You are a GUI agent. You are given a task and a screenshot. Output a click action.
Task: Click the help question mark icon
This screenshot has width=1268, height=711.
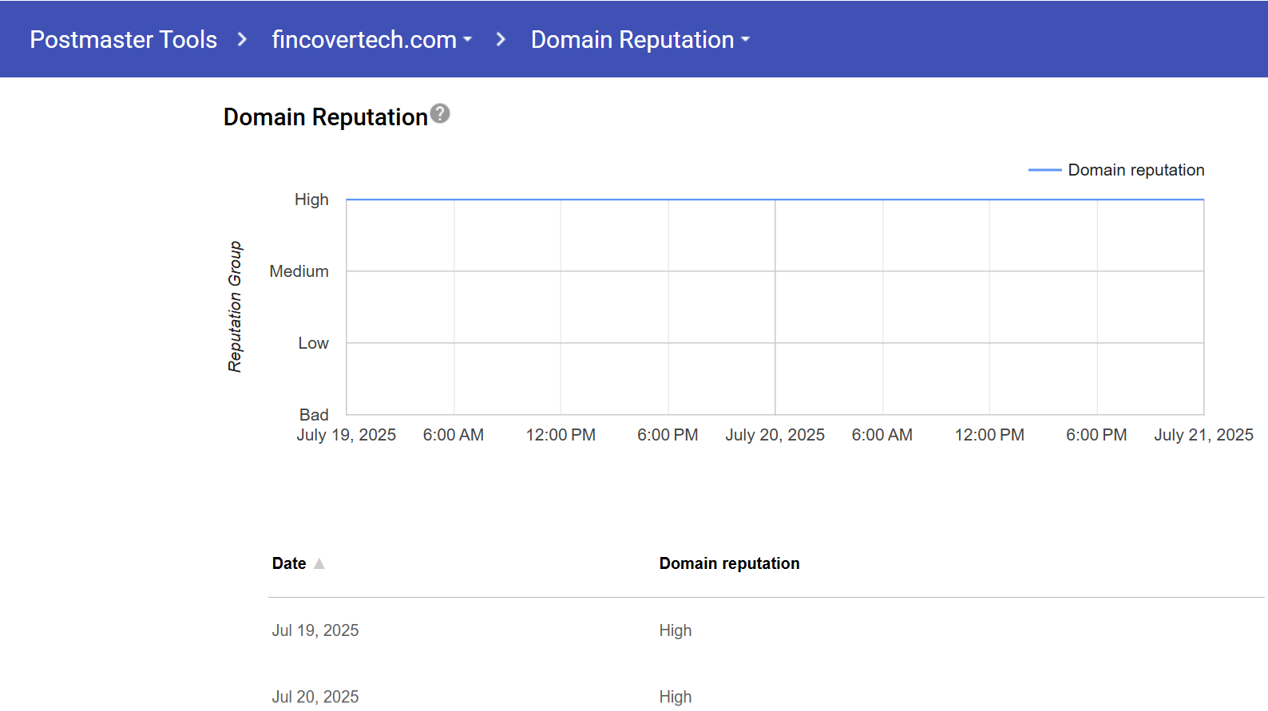[x=440, y=114]
